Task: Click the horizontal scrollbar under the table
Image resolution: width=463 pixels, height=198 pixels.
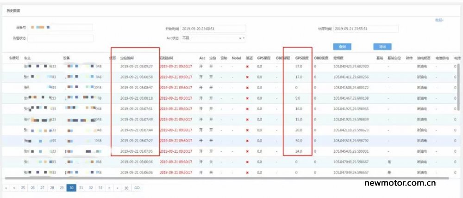Action: [227, 178]
